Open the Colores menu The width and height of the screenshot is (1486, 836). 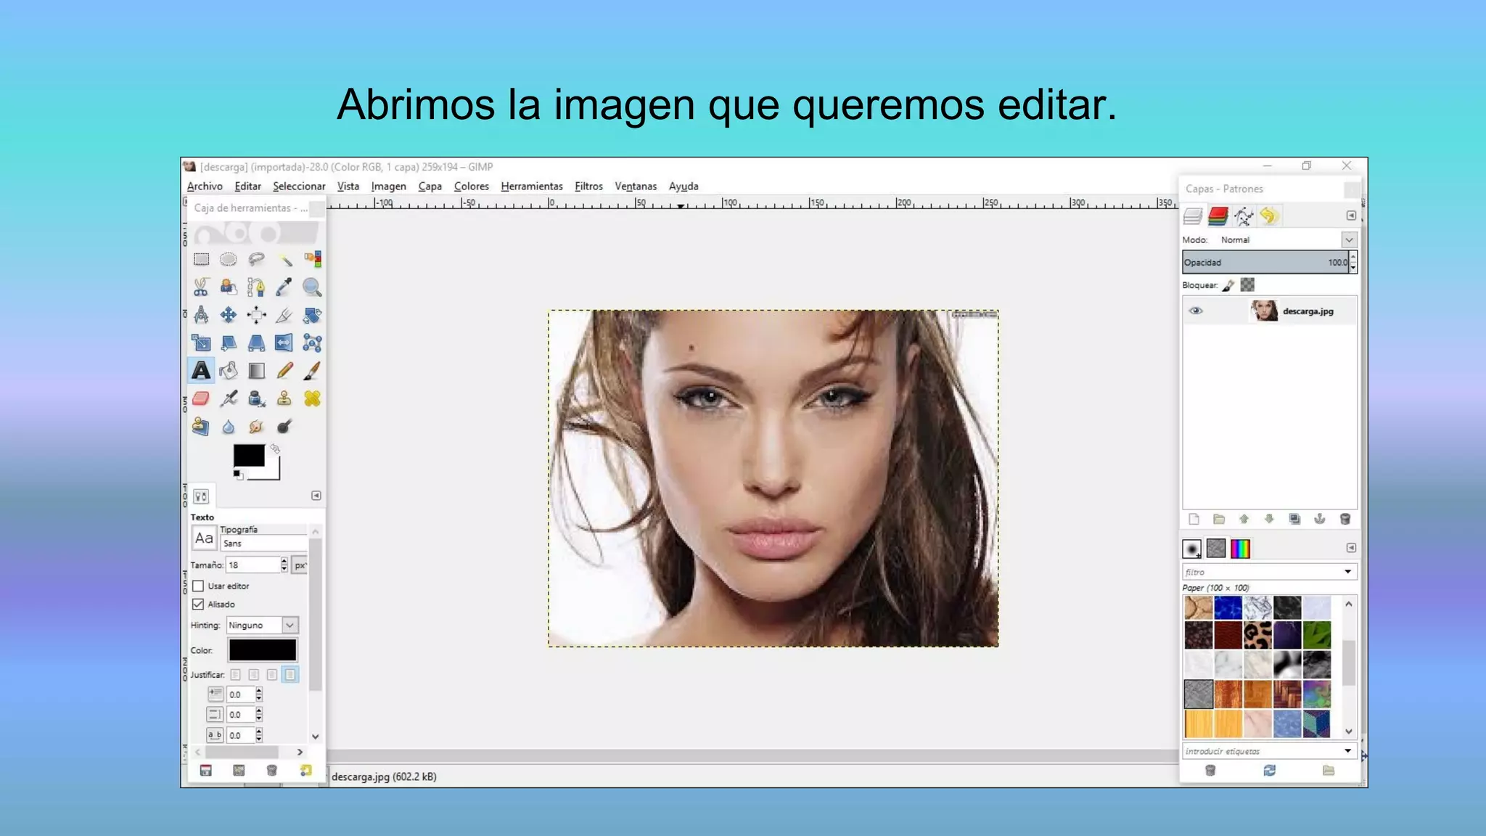tap(471, 187)
